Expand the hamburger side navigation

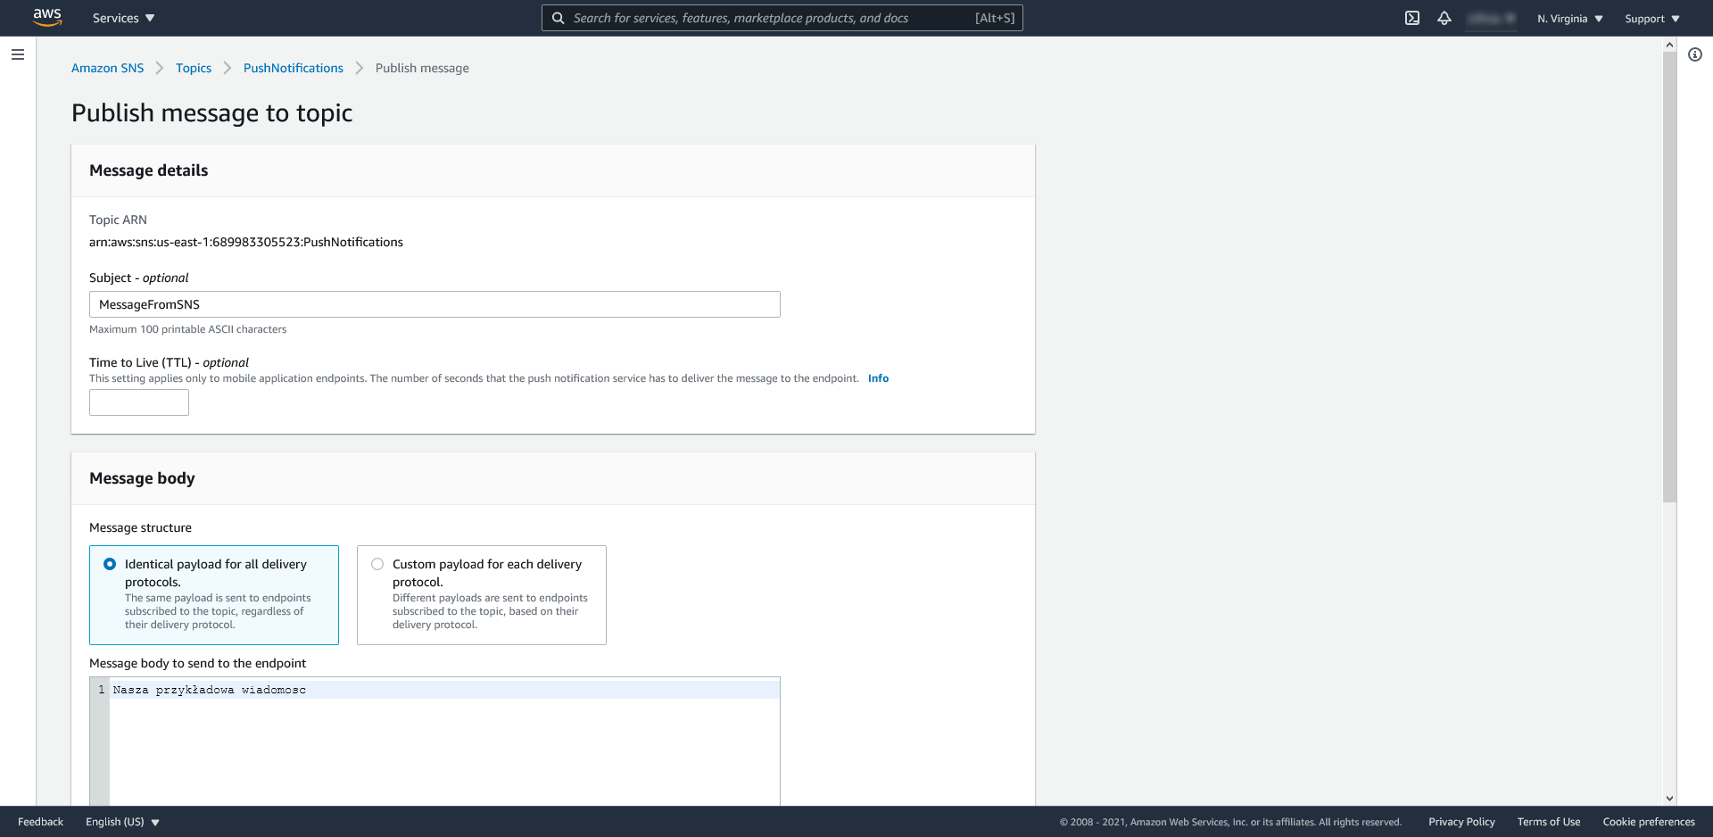pyautogui.click(x=17, y=54)
